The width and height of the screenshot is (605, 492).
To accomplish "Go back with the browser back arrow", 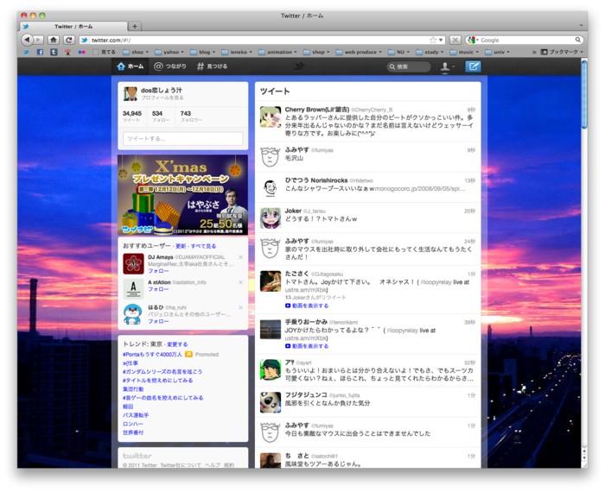I will 27,40.
